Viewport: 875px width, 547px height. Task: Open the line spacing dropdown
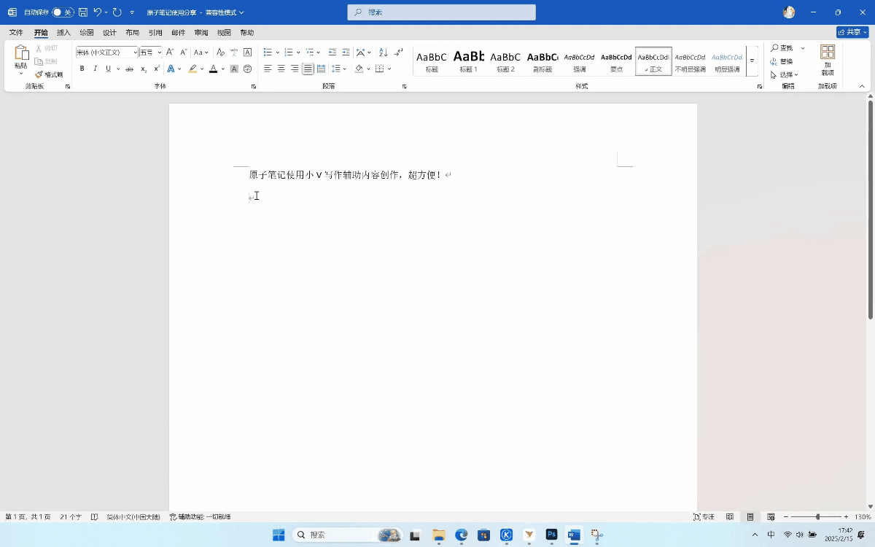(339, 69)
